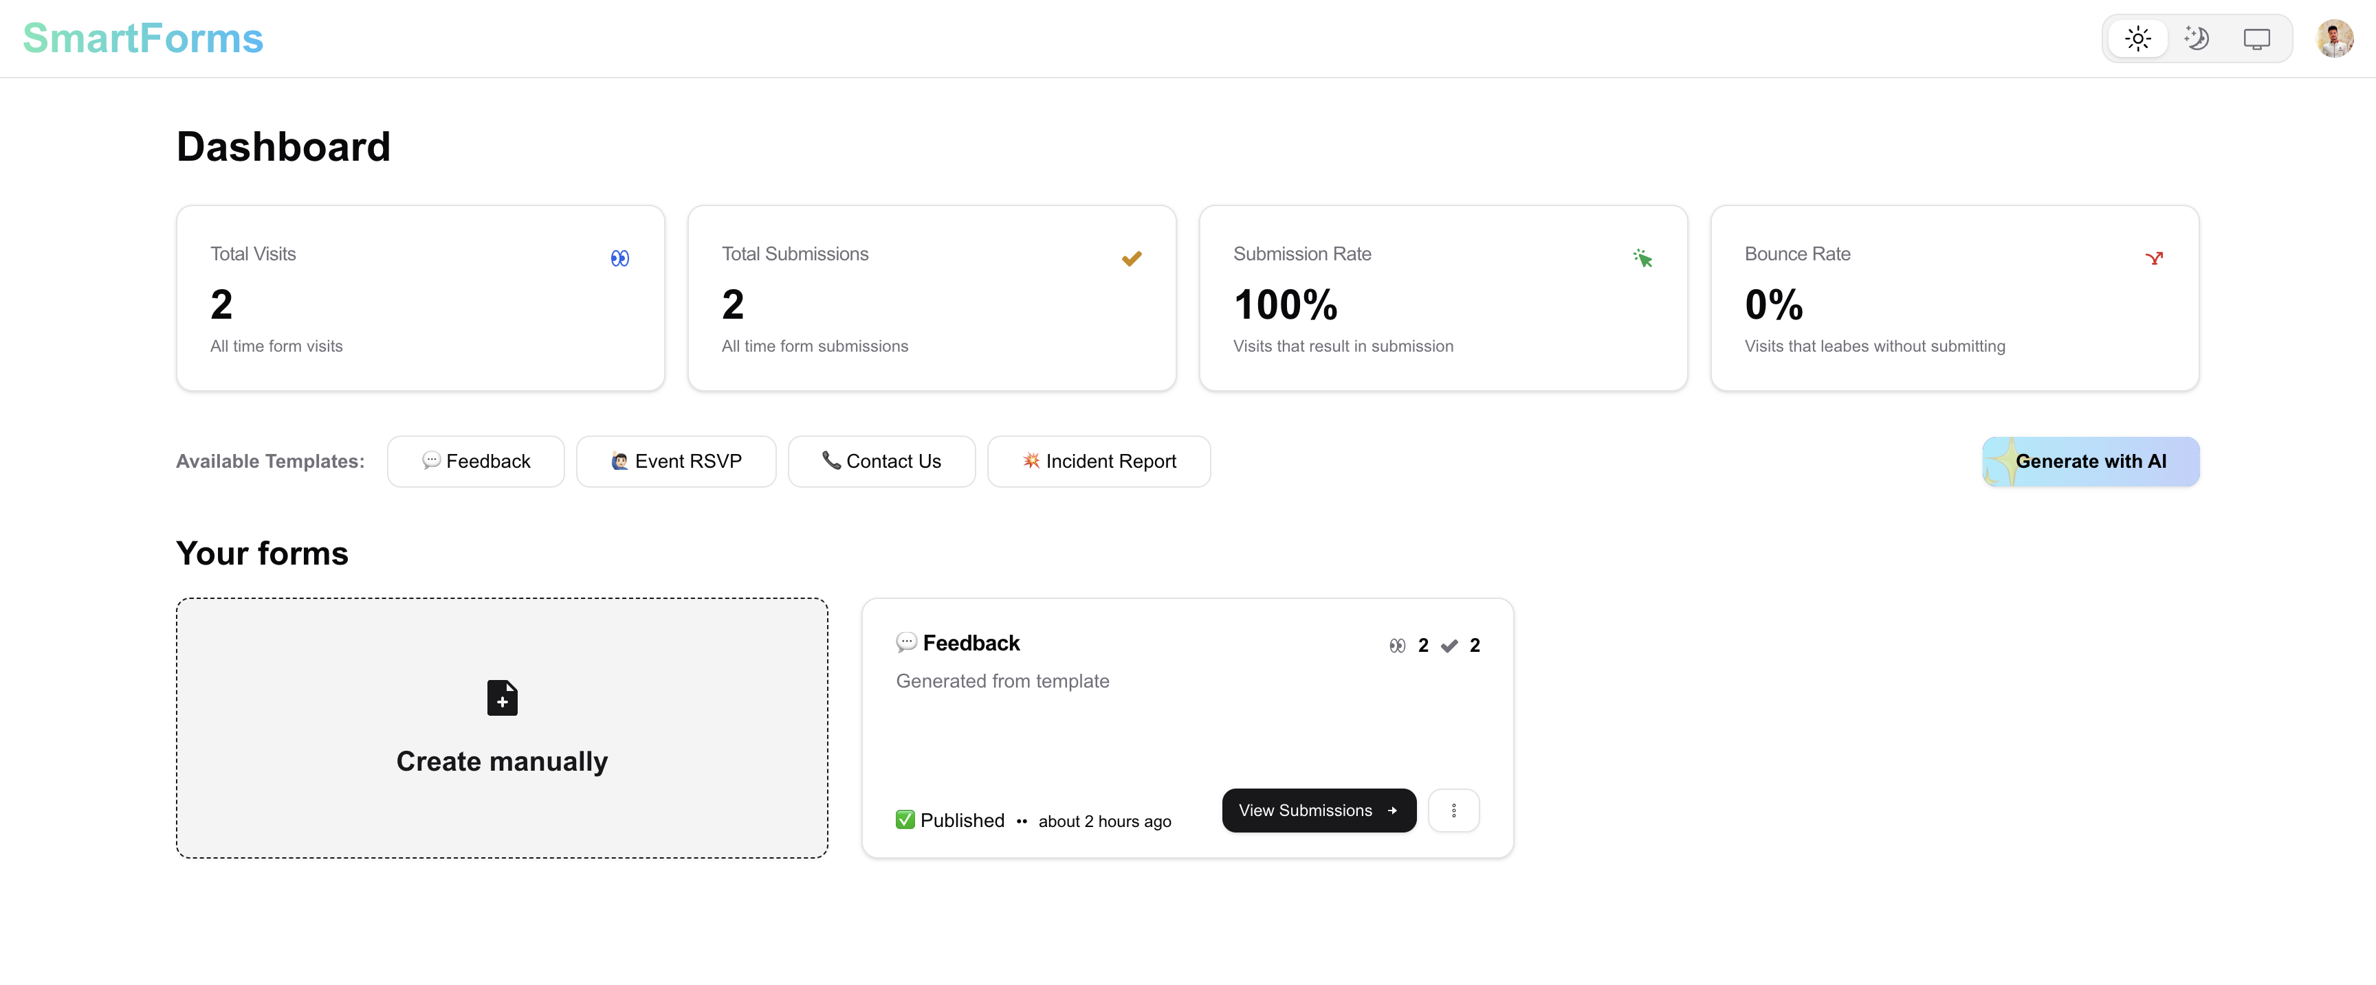Select the Contact Us template
The width and height of the screenshot is (2376, 985).
pyautogui.click(x=882, y=461)
